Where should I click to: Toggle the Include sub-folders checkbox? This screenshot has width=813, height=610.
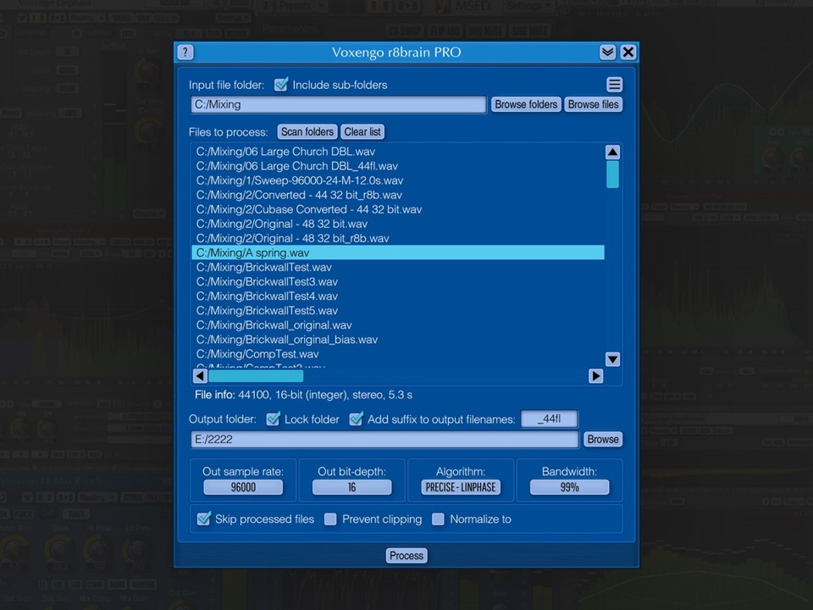click(281, 84)
